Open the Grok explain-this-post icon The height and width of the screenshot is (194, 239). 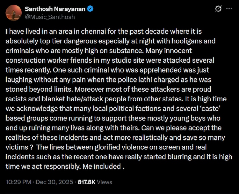(218, 9)
